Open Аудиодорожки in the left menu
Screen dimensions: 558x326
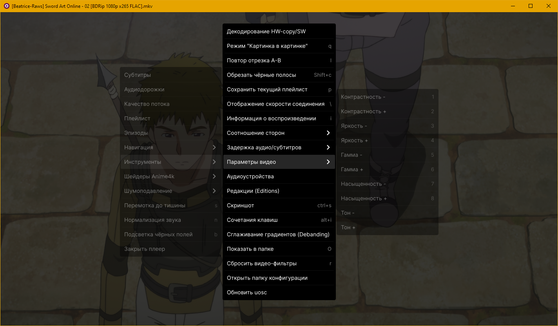(171, 89)
